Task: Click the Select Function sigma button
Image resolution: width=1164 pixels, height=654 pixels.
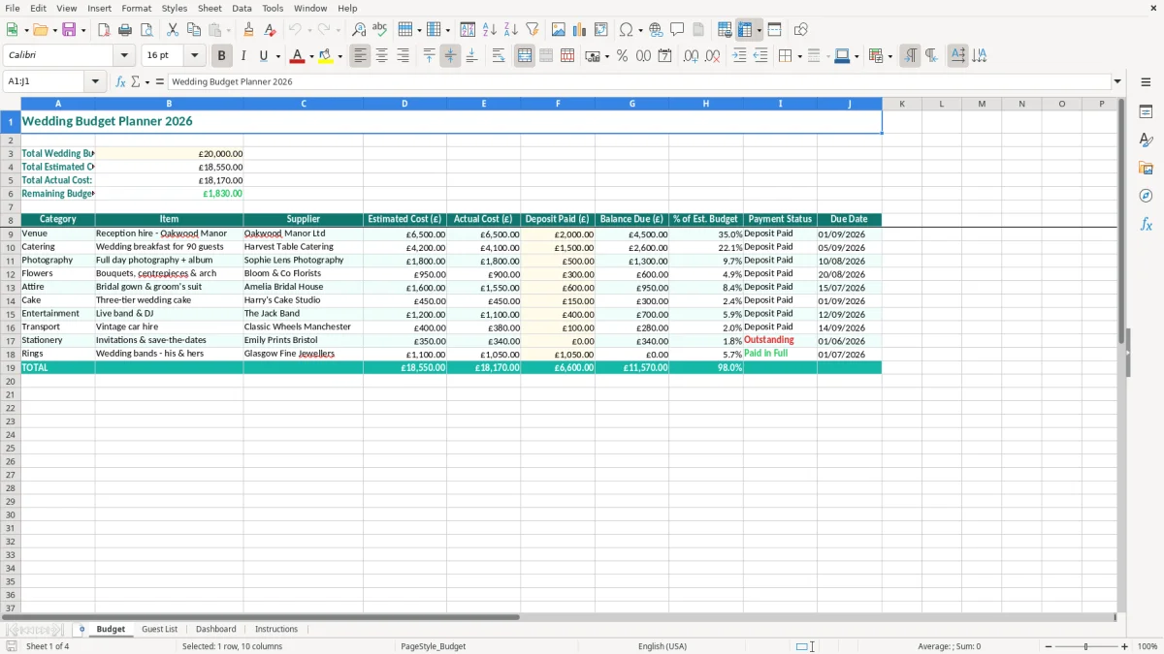Action: tap(136, 82)
